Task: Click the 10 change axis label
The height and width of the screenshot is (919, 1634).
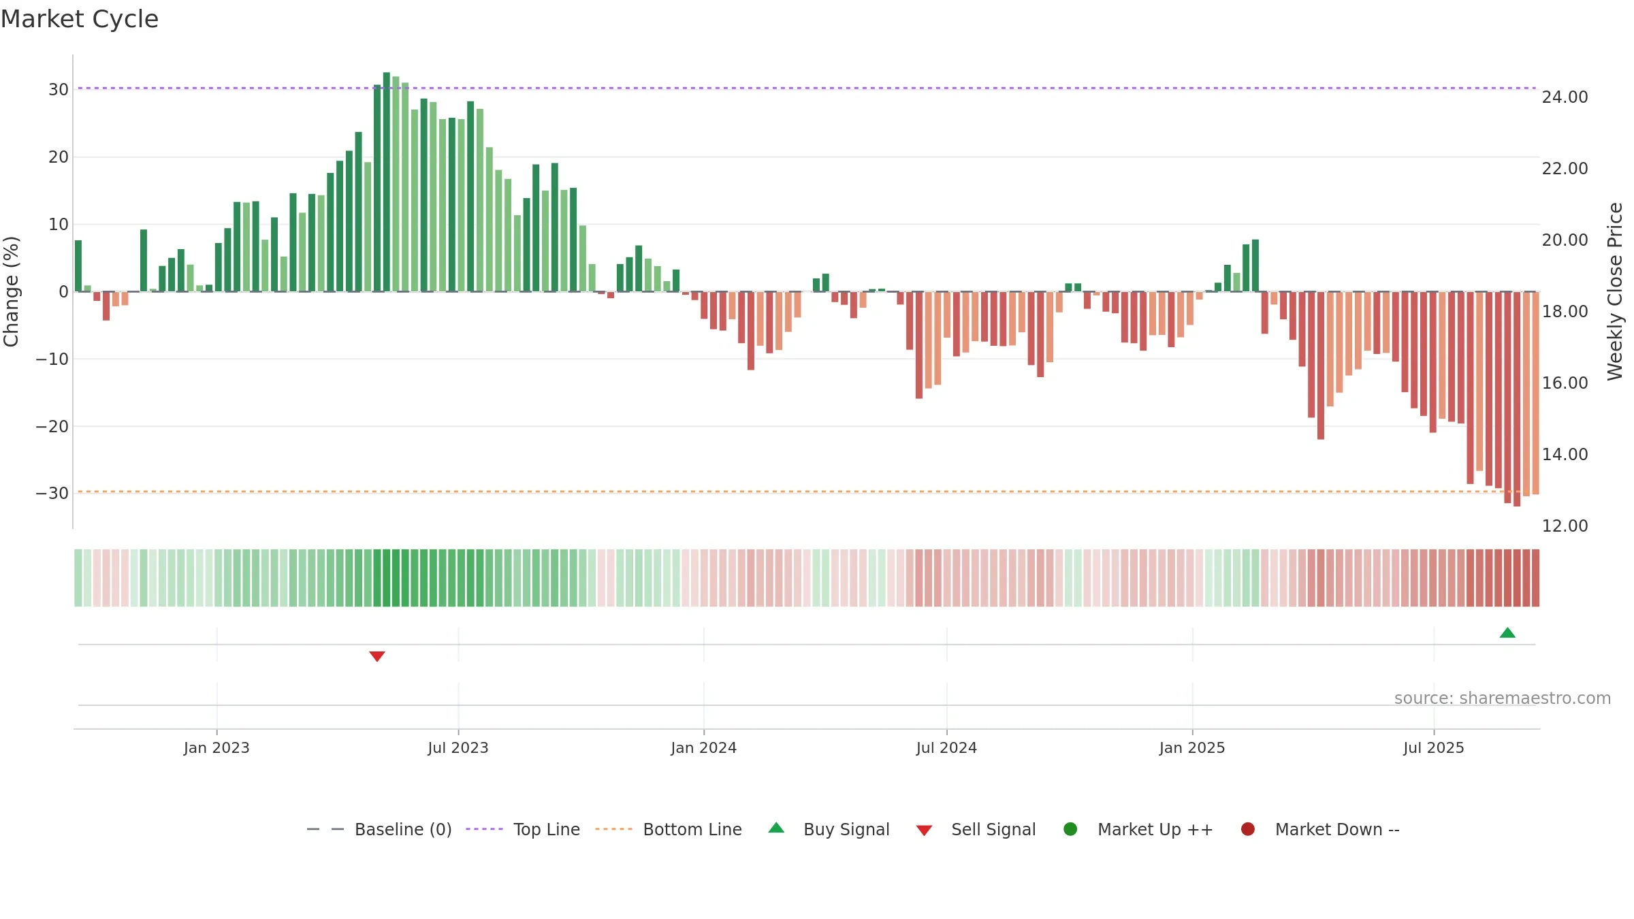Action: pyautogui.click(x=59, y=225)
